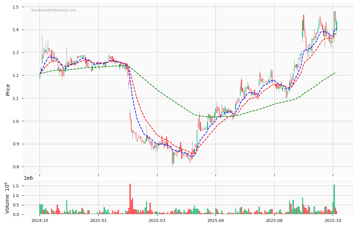
Task: Click the 2024-10 date tick label
Action: tap(40, 221)
